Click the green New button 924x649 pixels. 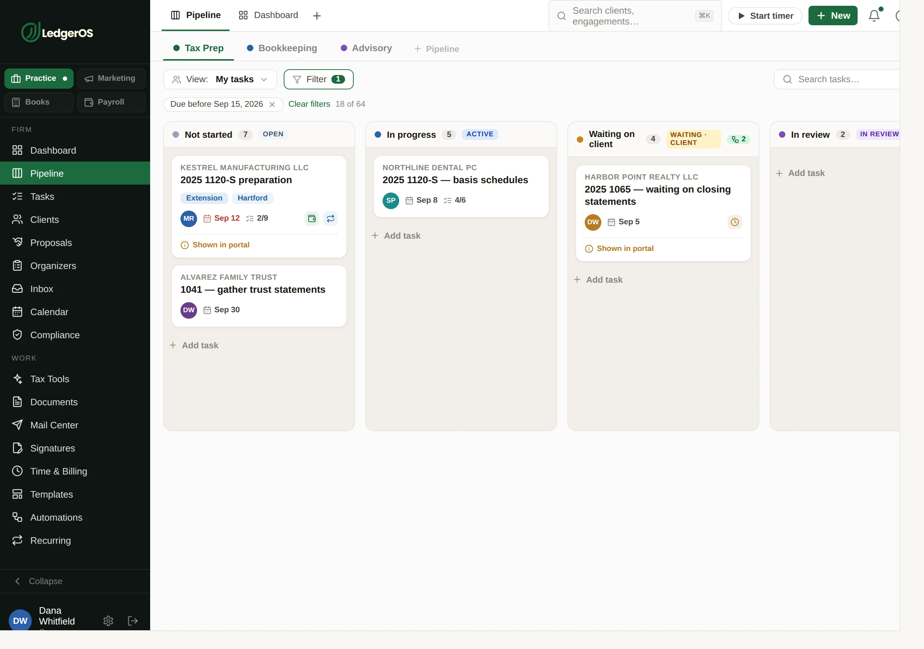click(833, 16)
